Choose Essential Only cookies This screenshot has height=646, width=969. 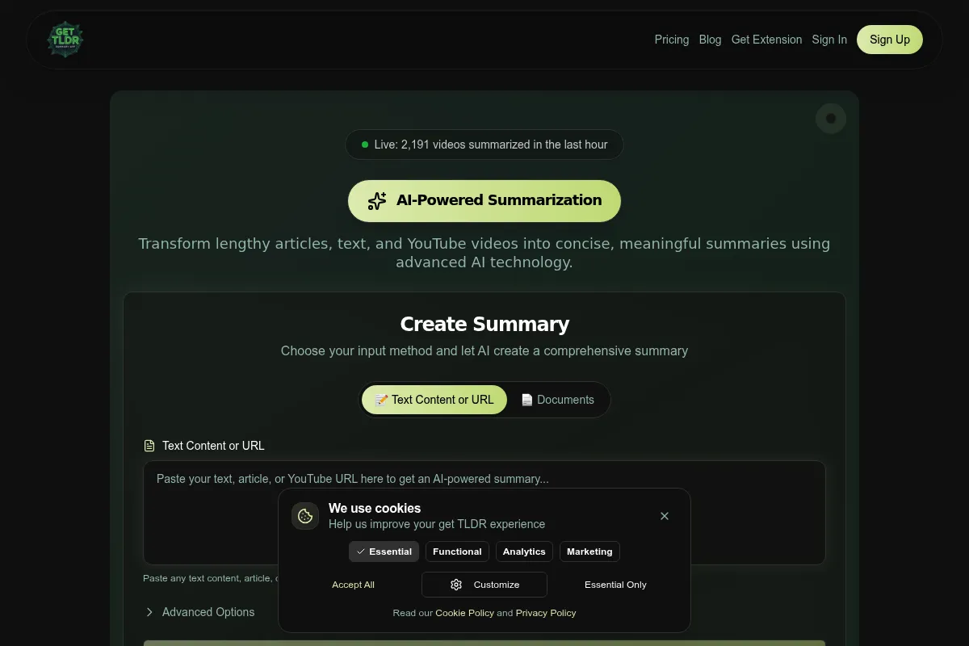tap(615, 585)
